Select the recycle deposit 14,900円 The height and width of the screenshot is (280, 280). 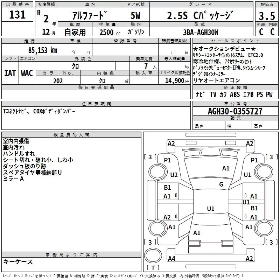pyautogui.click(x=177, y=81)
